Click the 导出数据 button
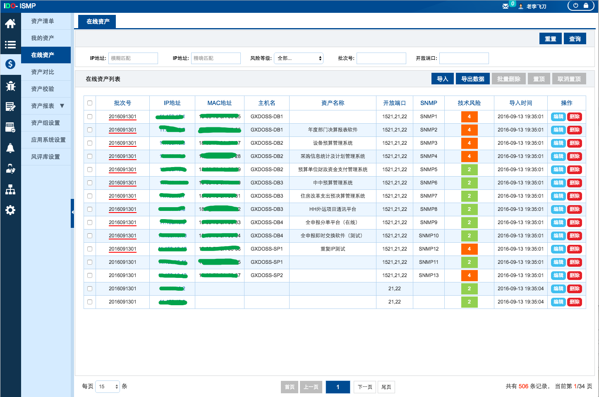Viewport: 599px width, 397px height. 473,79
